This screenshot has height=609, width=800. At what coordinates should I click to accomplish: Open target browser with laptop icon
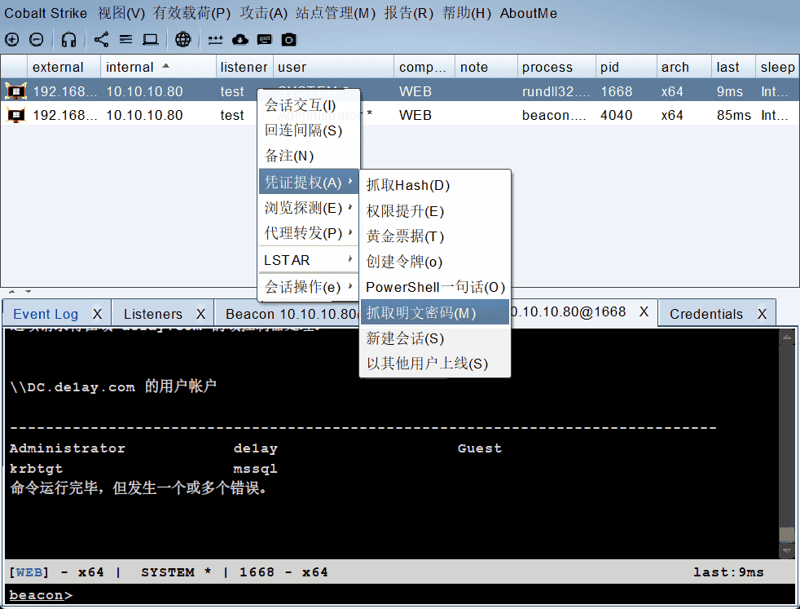pyautogui.click(x=150, y=39)
